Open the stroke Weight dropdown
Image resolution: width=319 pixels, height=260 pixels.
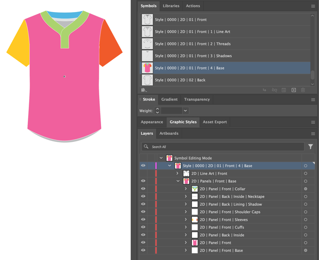click(185, 111)
